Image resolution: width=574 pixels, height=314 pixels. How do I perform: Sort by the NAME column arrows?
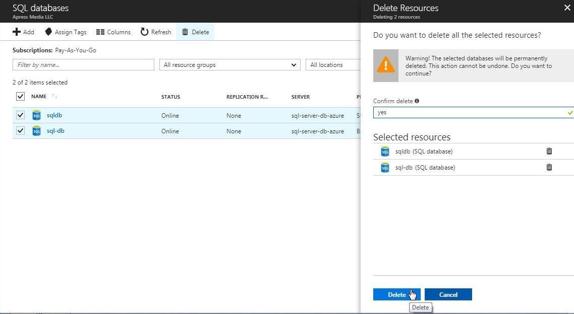click(x=54, y=97)
